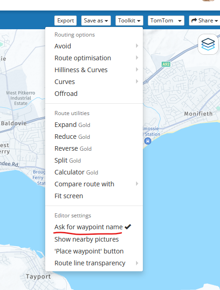Open the Toolkit menu

[129, 21]
